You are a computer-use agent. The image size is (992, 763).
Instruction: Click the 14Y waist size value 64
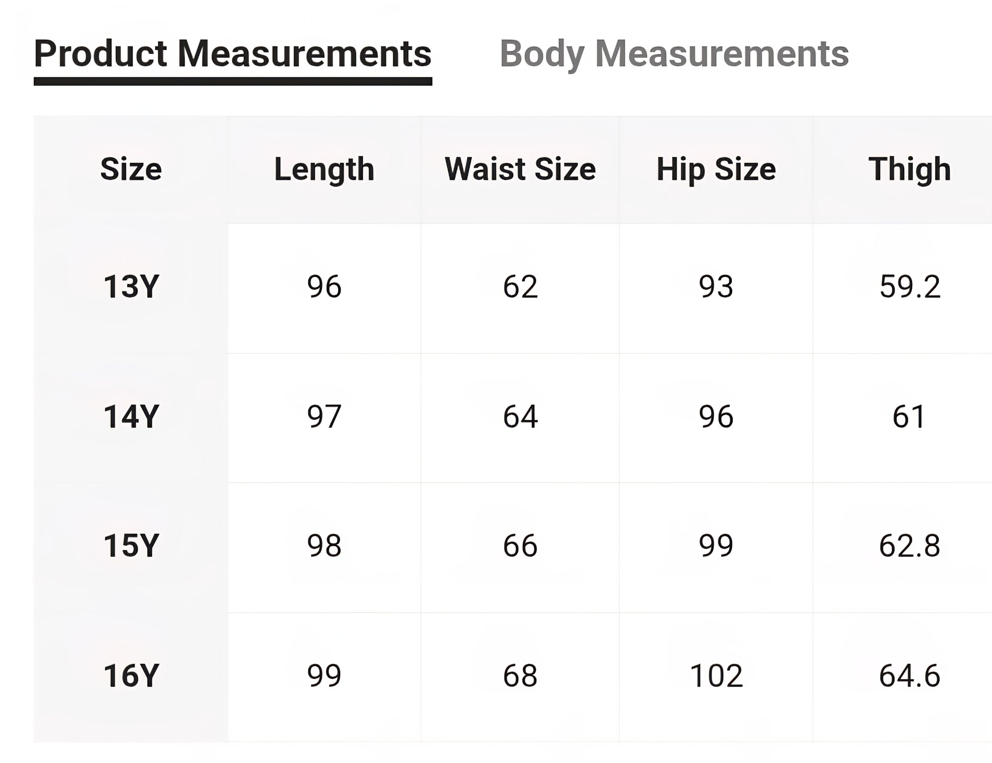coord(520,417)
